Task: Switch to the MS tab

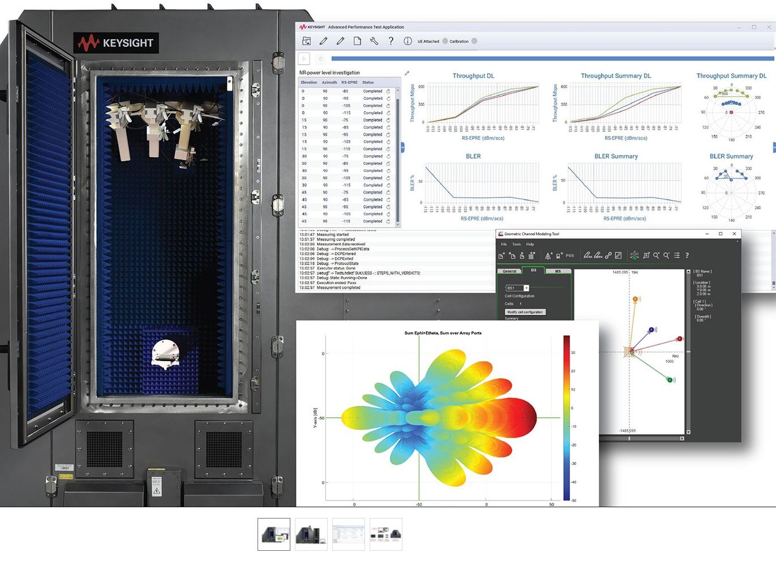Action: (558, 271)
